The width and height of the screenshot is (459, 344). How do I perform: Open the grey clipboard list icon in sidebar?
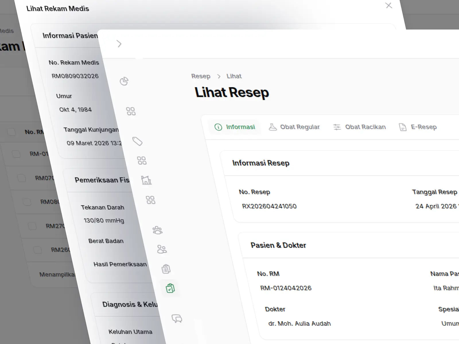coord(166,269)
